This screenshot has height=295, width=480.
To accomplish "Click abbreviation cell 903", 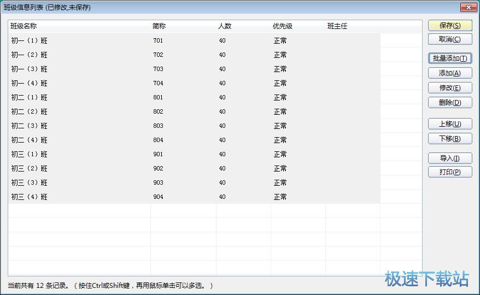I will (x=158, y=182).
